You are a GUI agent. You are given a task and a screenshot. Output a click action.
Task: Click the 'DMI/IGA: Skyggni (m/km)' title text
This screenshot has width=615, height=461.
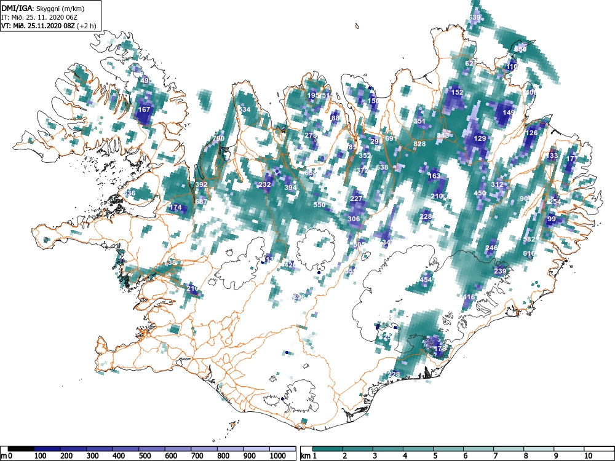pyautogui.click(x=43, y=8)
